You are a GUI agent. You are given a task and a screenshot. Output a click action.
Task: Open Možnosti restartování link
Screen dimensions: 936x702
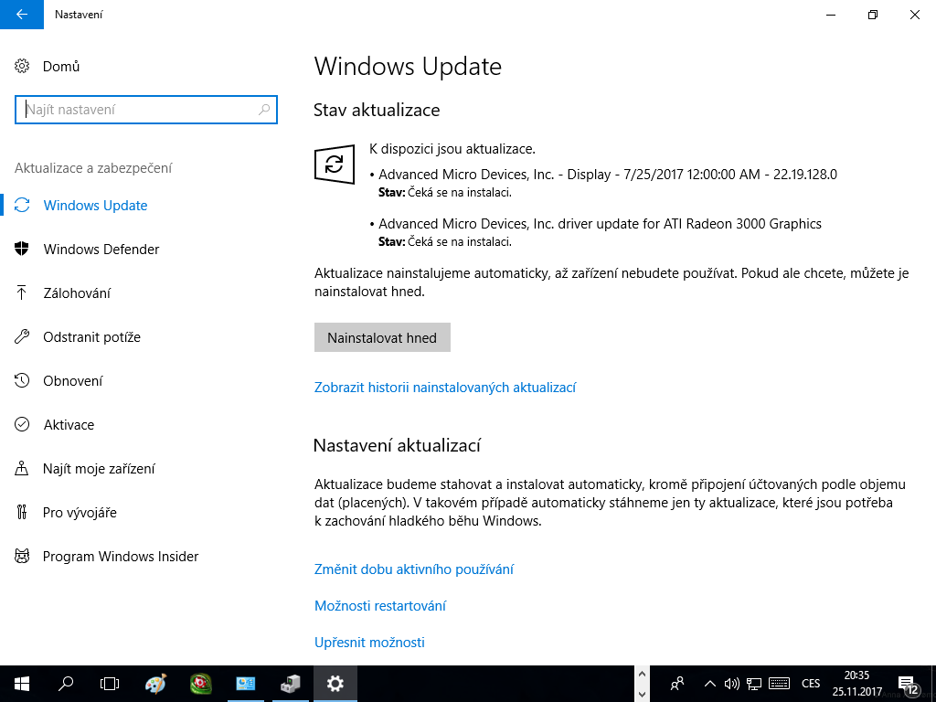click(380, 605)
